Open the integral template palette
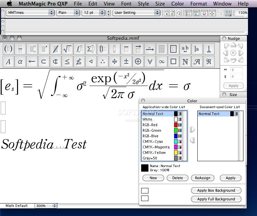 coord(79,49)
